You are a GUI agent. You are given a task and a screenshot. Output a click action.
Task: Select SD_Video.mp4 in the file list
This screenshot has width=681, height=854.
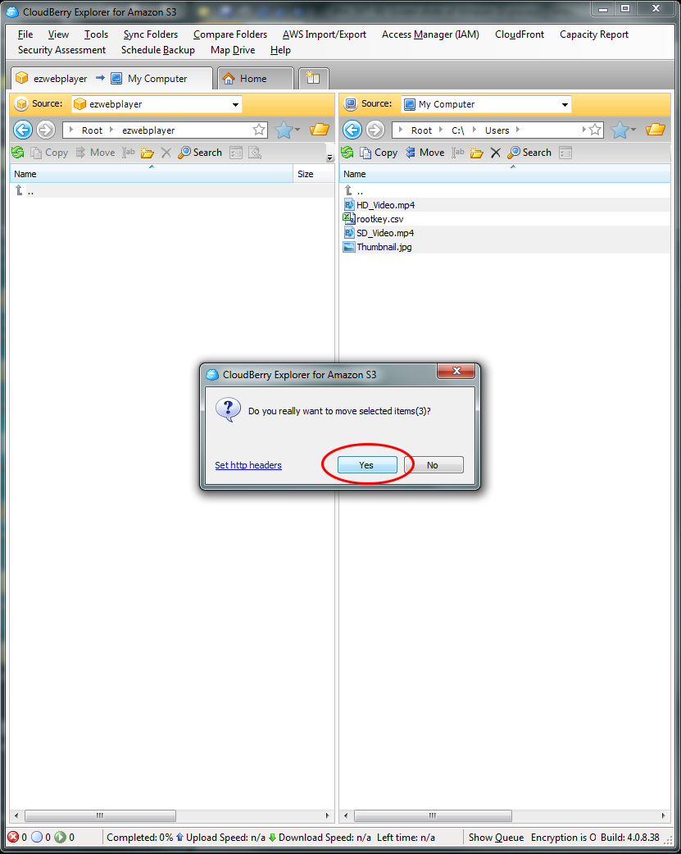385,233
